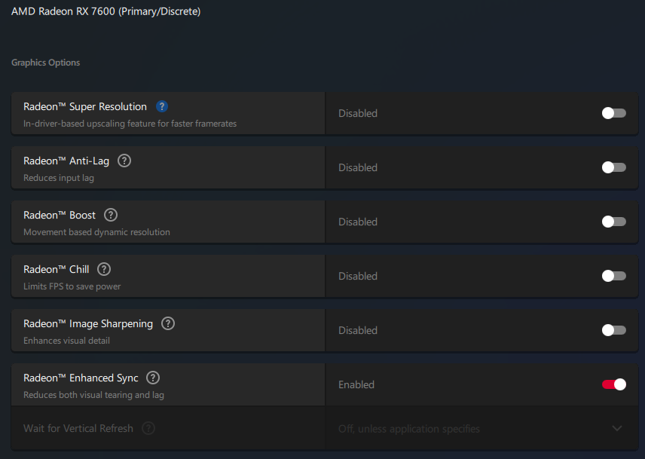Click question mark beside Radeon Chill
This screenshot has width=645, height=459.
[x=104, y=269]
